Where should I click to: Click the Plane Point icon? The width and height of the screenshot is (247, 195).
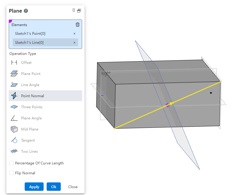coord(14,73)
